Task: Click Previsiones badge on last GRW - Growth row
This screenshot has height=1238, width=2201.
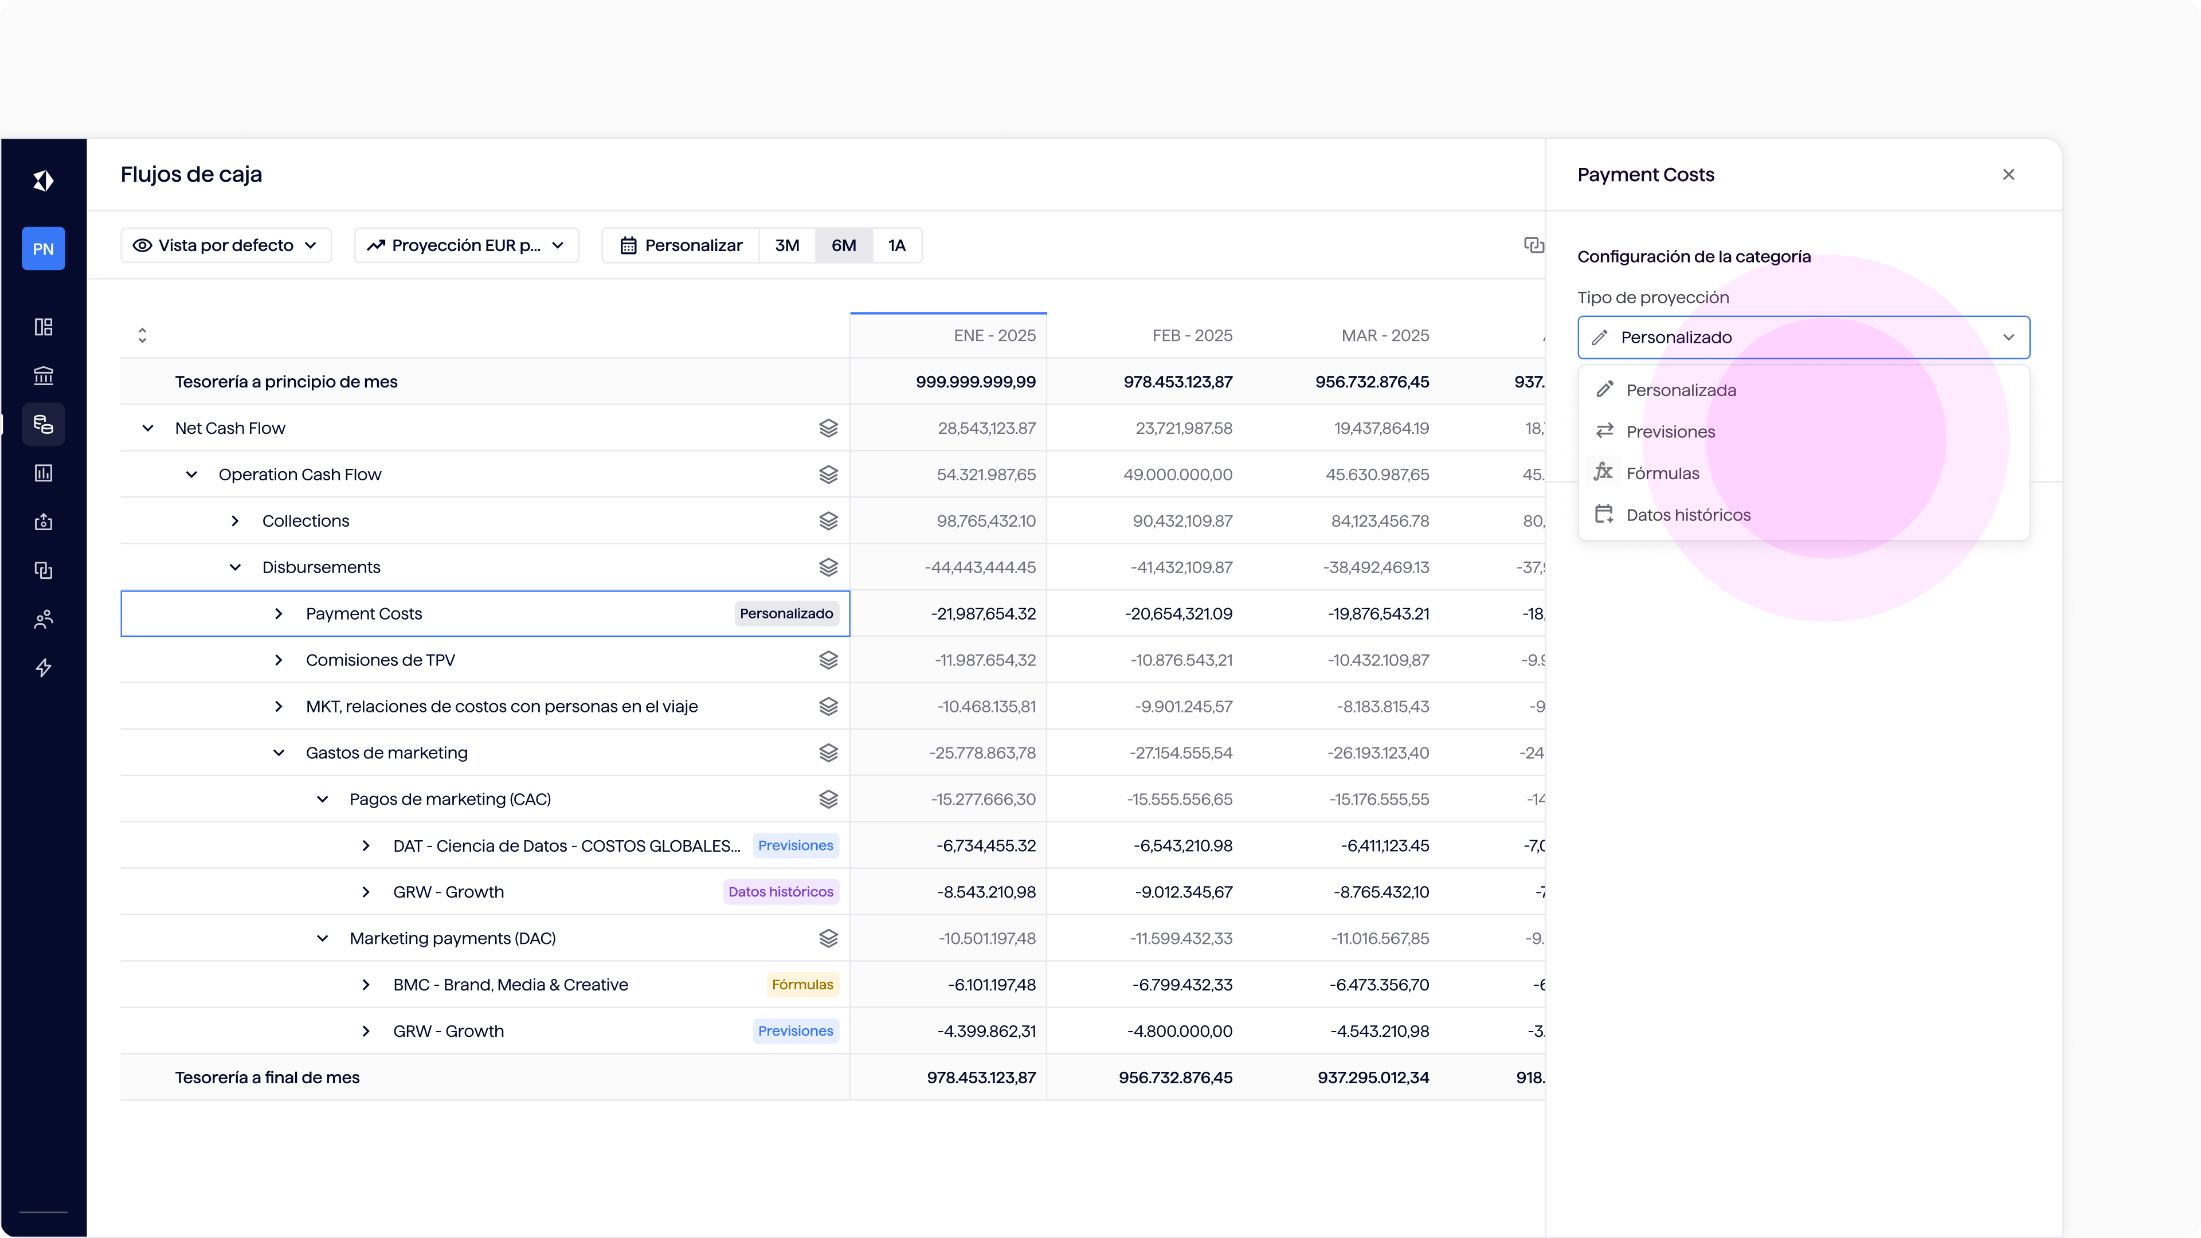Action: click(796, 1031)
